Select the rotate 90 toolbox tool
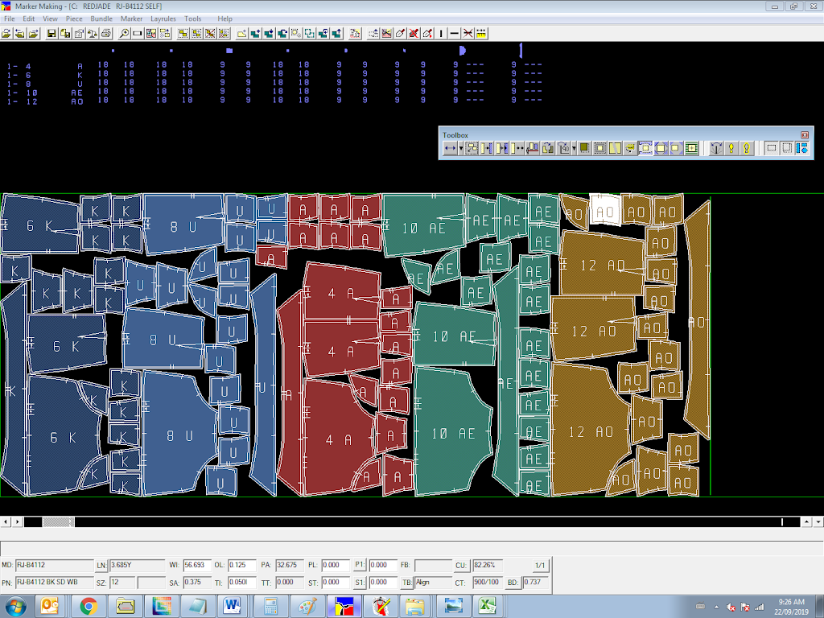 (563, 149)
